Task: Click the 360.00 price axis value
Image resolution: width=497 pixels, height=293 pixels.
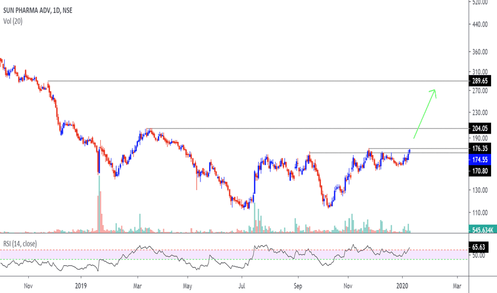Action: [x=480, y=52]
